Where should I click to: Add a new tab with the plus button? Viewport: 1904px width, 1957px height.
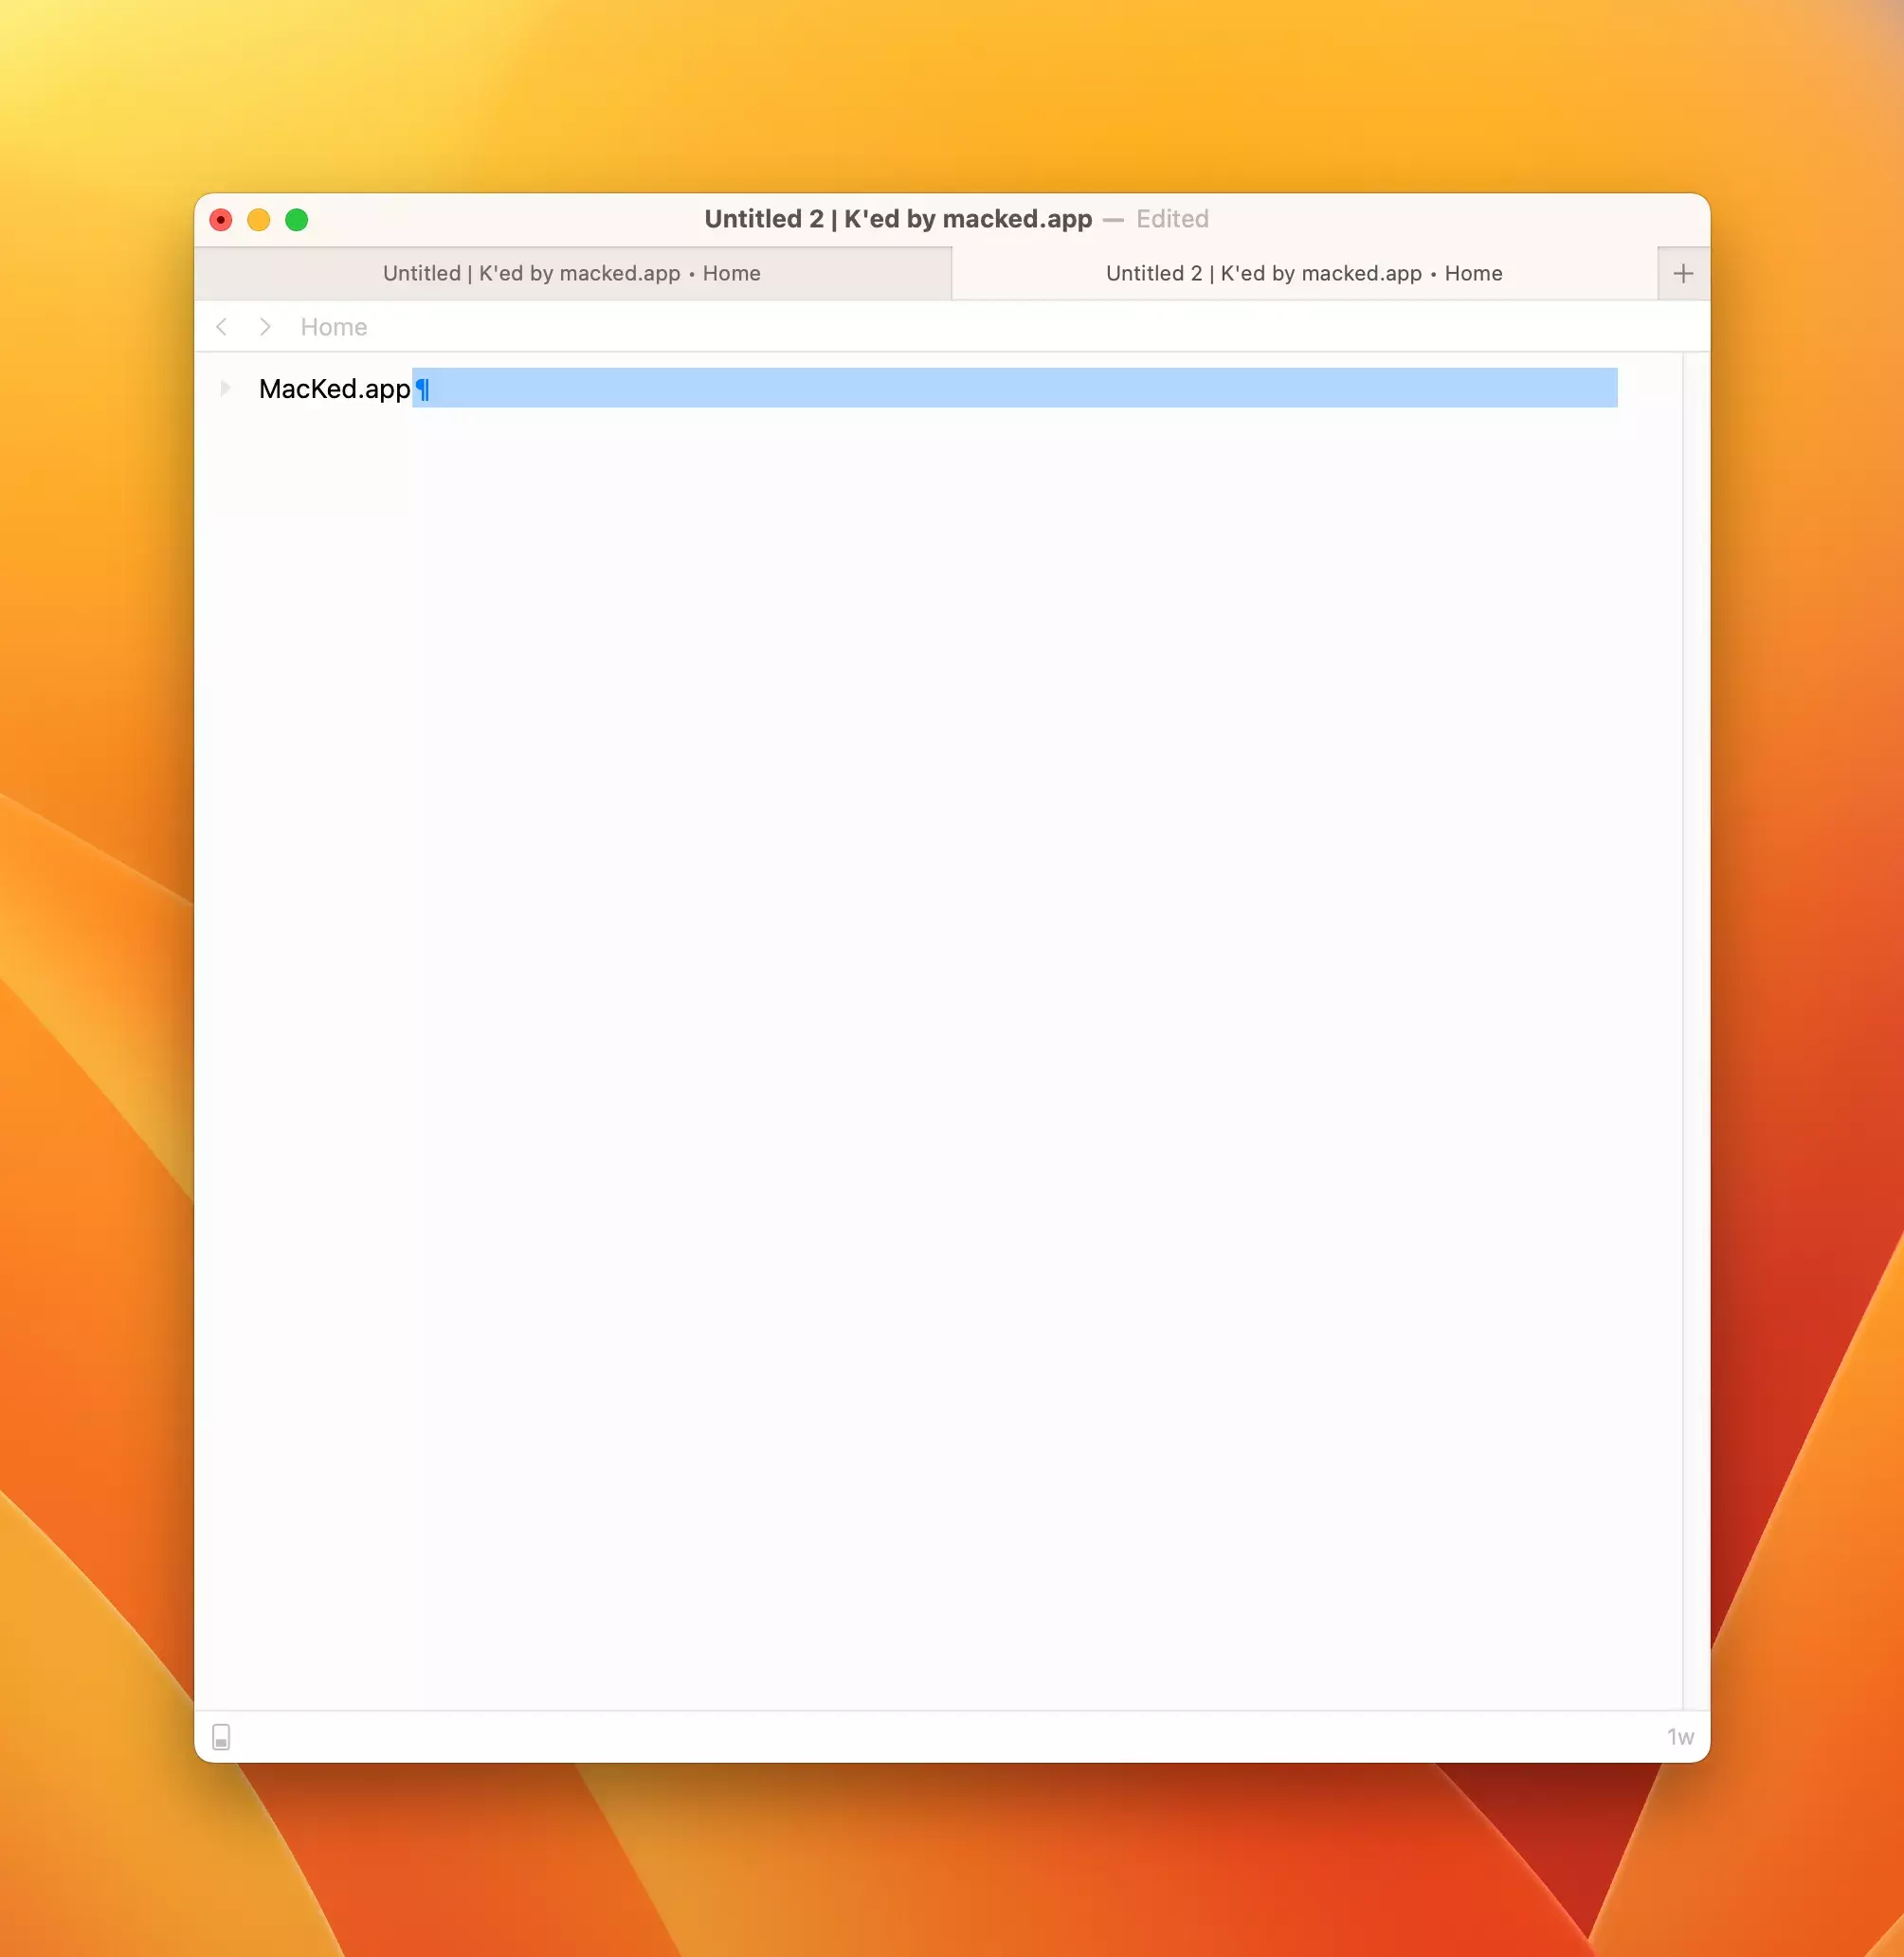(1683, 274)
